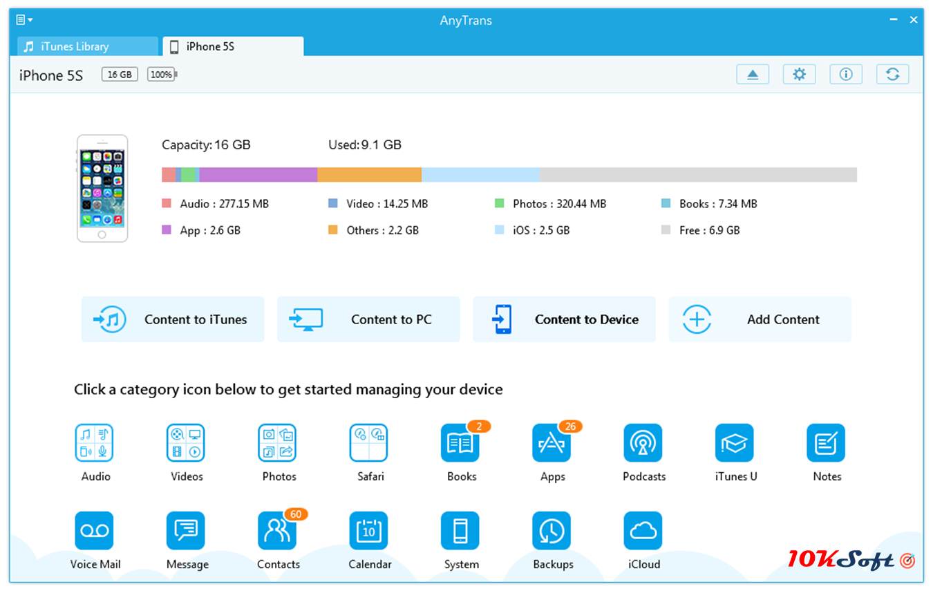Click the 'Audio : 277.15 MB' label
933x591 pixels.
pyautogui.click(x=225, y=204)
